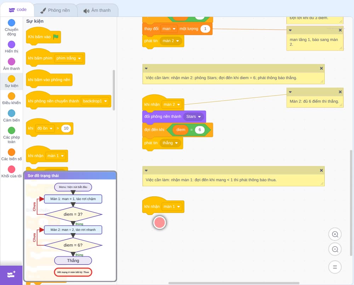The height and width of the screenshot is (285, 354).
Task: Click the add extension button
Action: point(11,275)
